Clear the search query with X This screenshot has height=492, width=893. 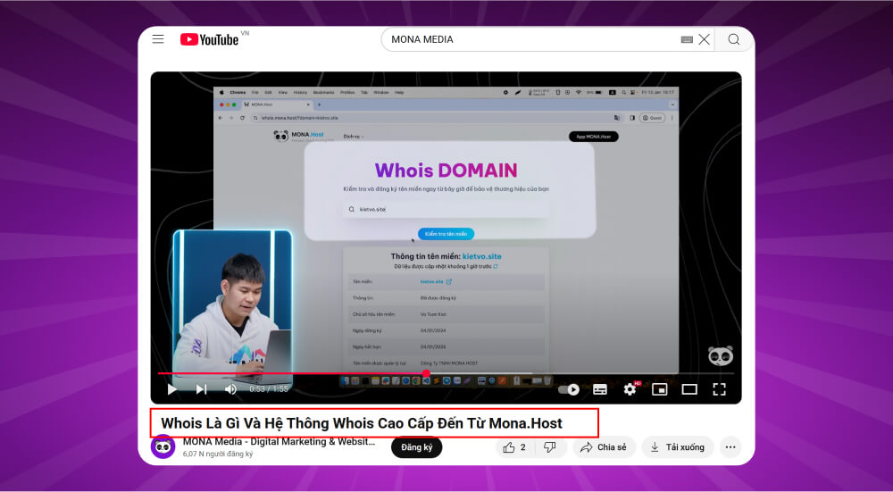(705, 39)
